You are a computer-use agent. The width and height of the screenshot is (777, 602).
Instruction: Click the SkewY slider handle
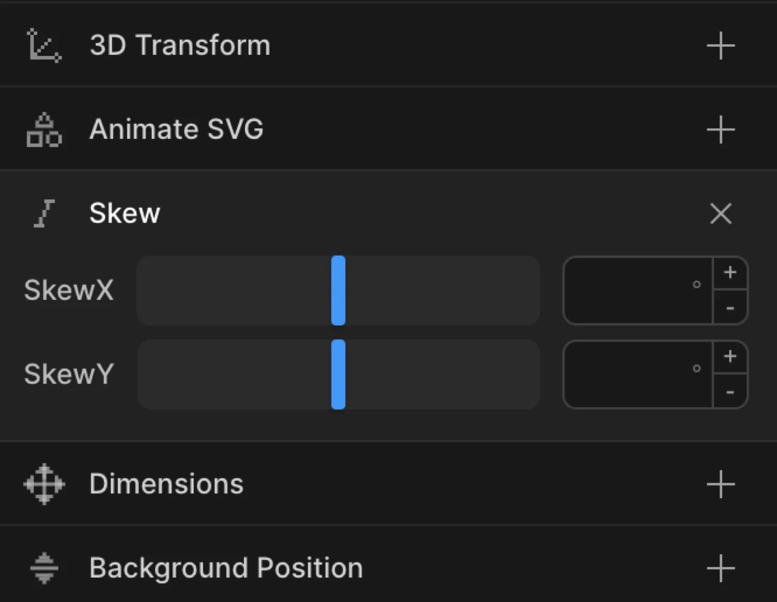(x=338, y=374)
